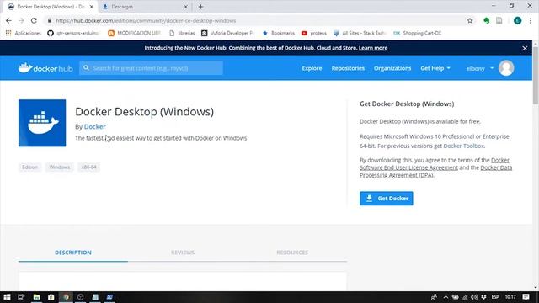The height and width of the screenshot is (303, 539).
Task: Bookmark this page with the star icon
Action: tap(470, 20)
